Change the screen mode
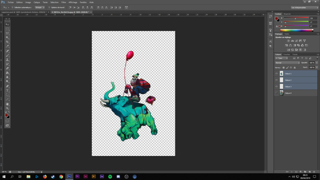Image resolution: width=320 pixels, height=180 pixels. click(7, 126)
